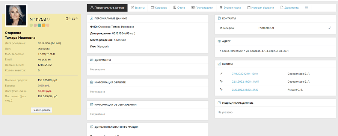Viewport: 338px width, 136px height.
Task: Select the Плательщики tab
Action: 202,8
